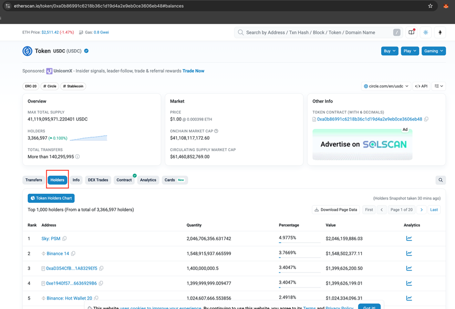Open the Sky: PSM holder address
This screenshot has height=309, width=455.
[51, 239]
